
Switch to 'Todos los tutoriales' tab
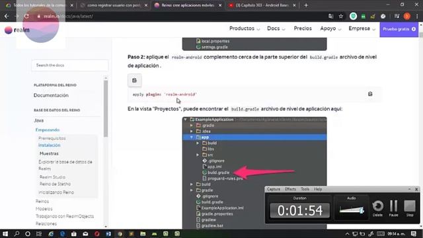point(39,5)
